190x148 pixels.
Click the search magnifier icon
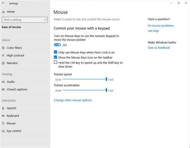[45, 20]
